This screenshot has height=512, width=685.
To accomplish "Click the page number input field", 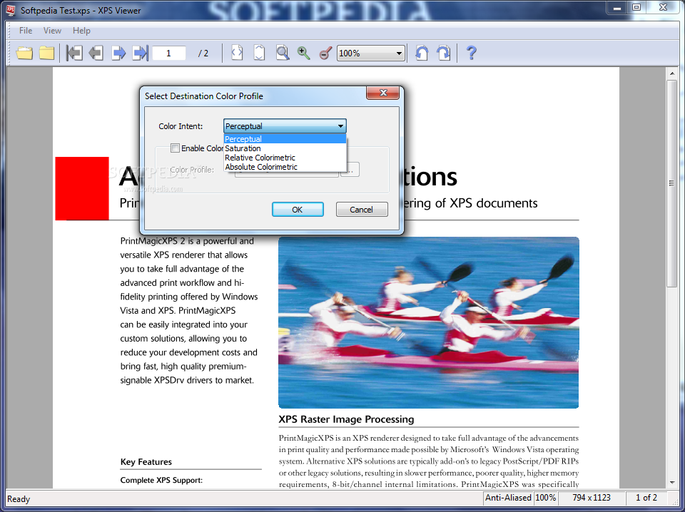I will 168,53.
